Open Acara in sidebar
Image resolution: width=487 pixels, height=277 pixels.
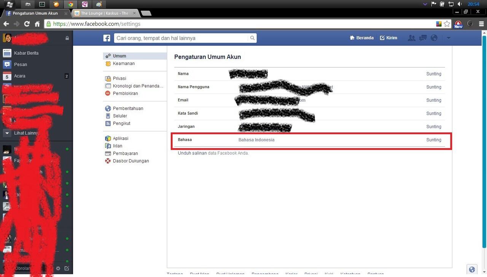tap(36, 76)
